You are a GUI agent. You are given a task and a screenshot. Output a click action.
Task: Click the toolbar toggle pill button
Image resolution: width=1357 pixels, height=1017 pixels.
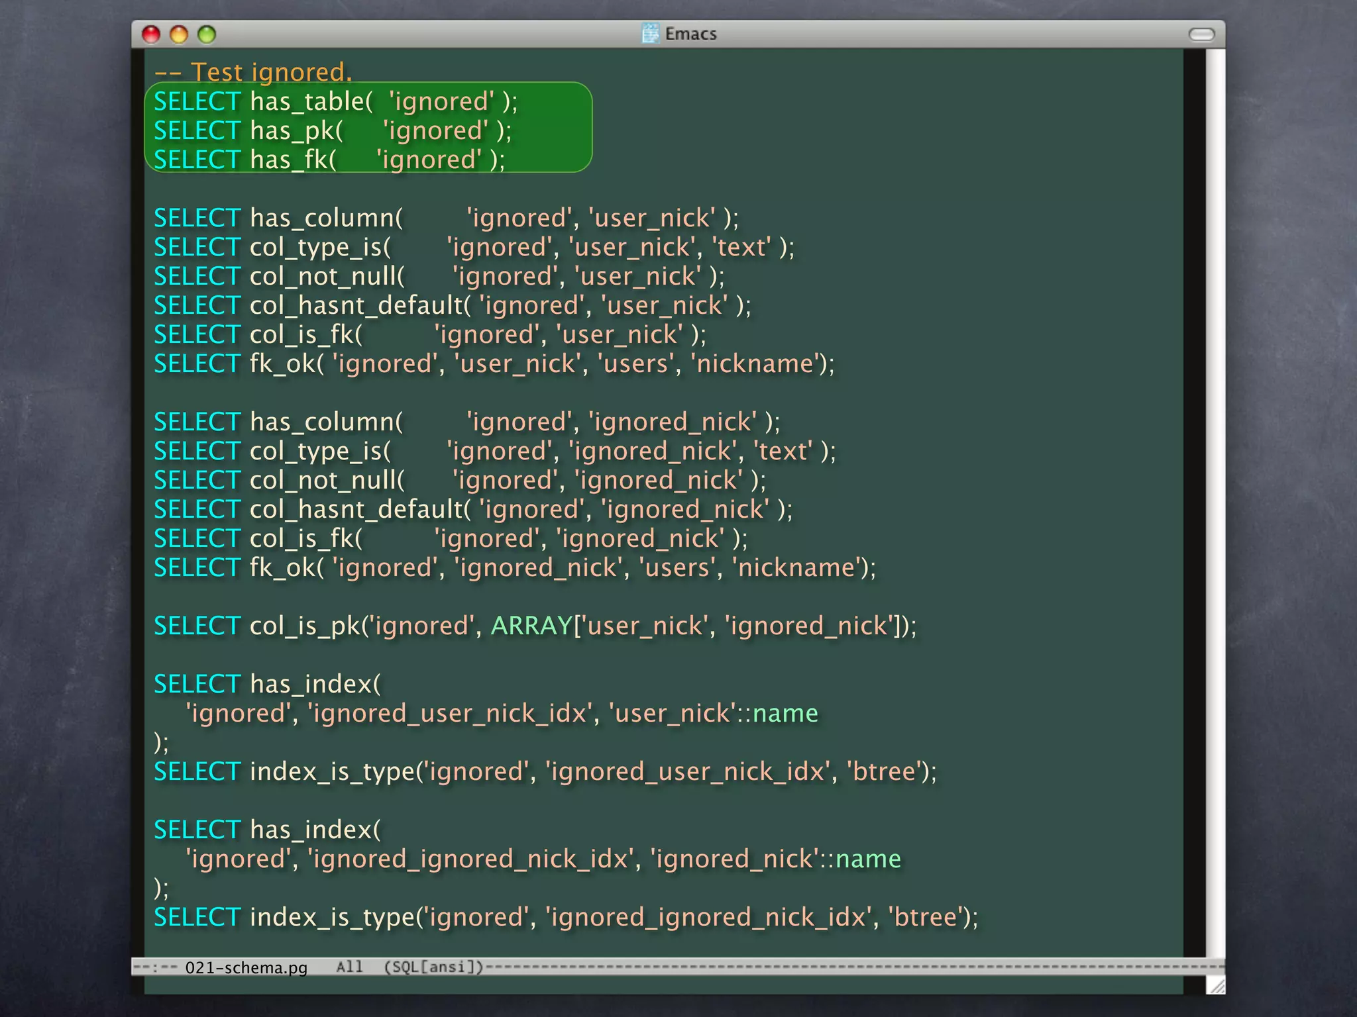point(1201,34)
